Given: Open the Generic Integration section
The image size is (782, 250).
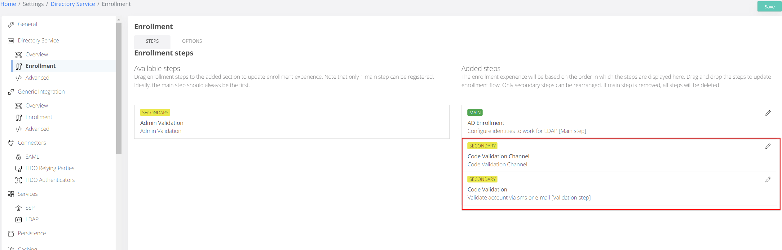Looking at the screenshot, I should coord(41,92).
